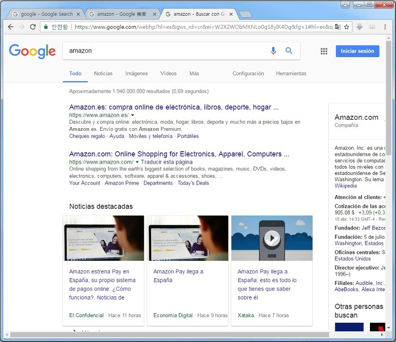
Task: Select the Noticias search tab
Action: coord(104,73)
